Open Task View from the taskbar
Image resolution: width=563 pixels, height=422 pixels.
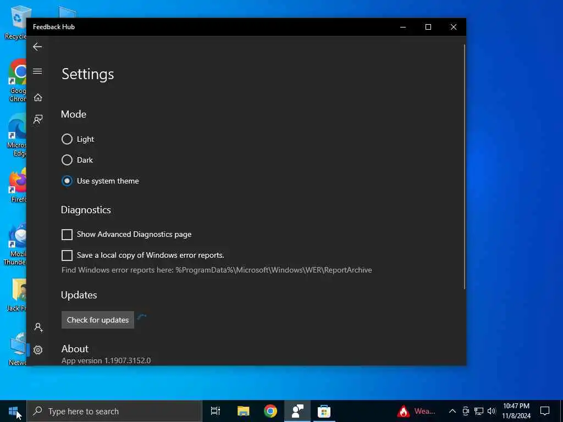click(x=216, y=411)
